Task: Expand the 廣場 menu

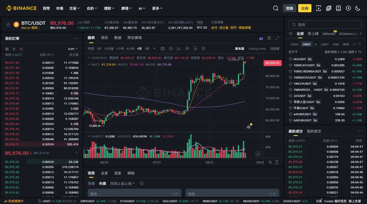Action: pos(127,8)
